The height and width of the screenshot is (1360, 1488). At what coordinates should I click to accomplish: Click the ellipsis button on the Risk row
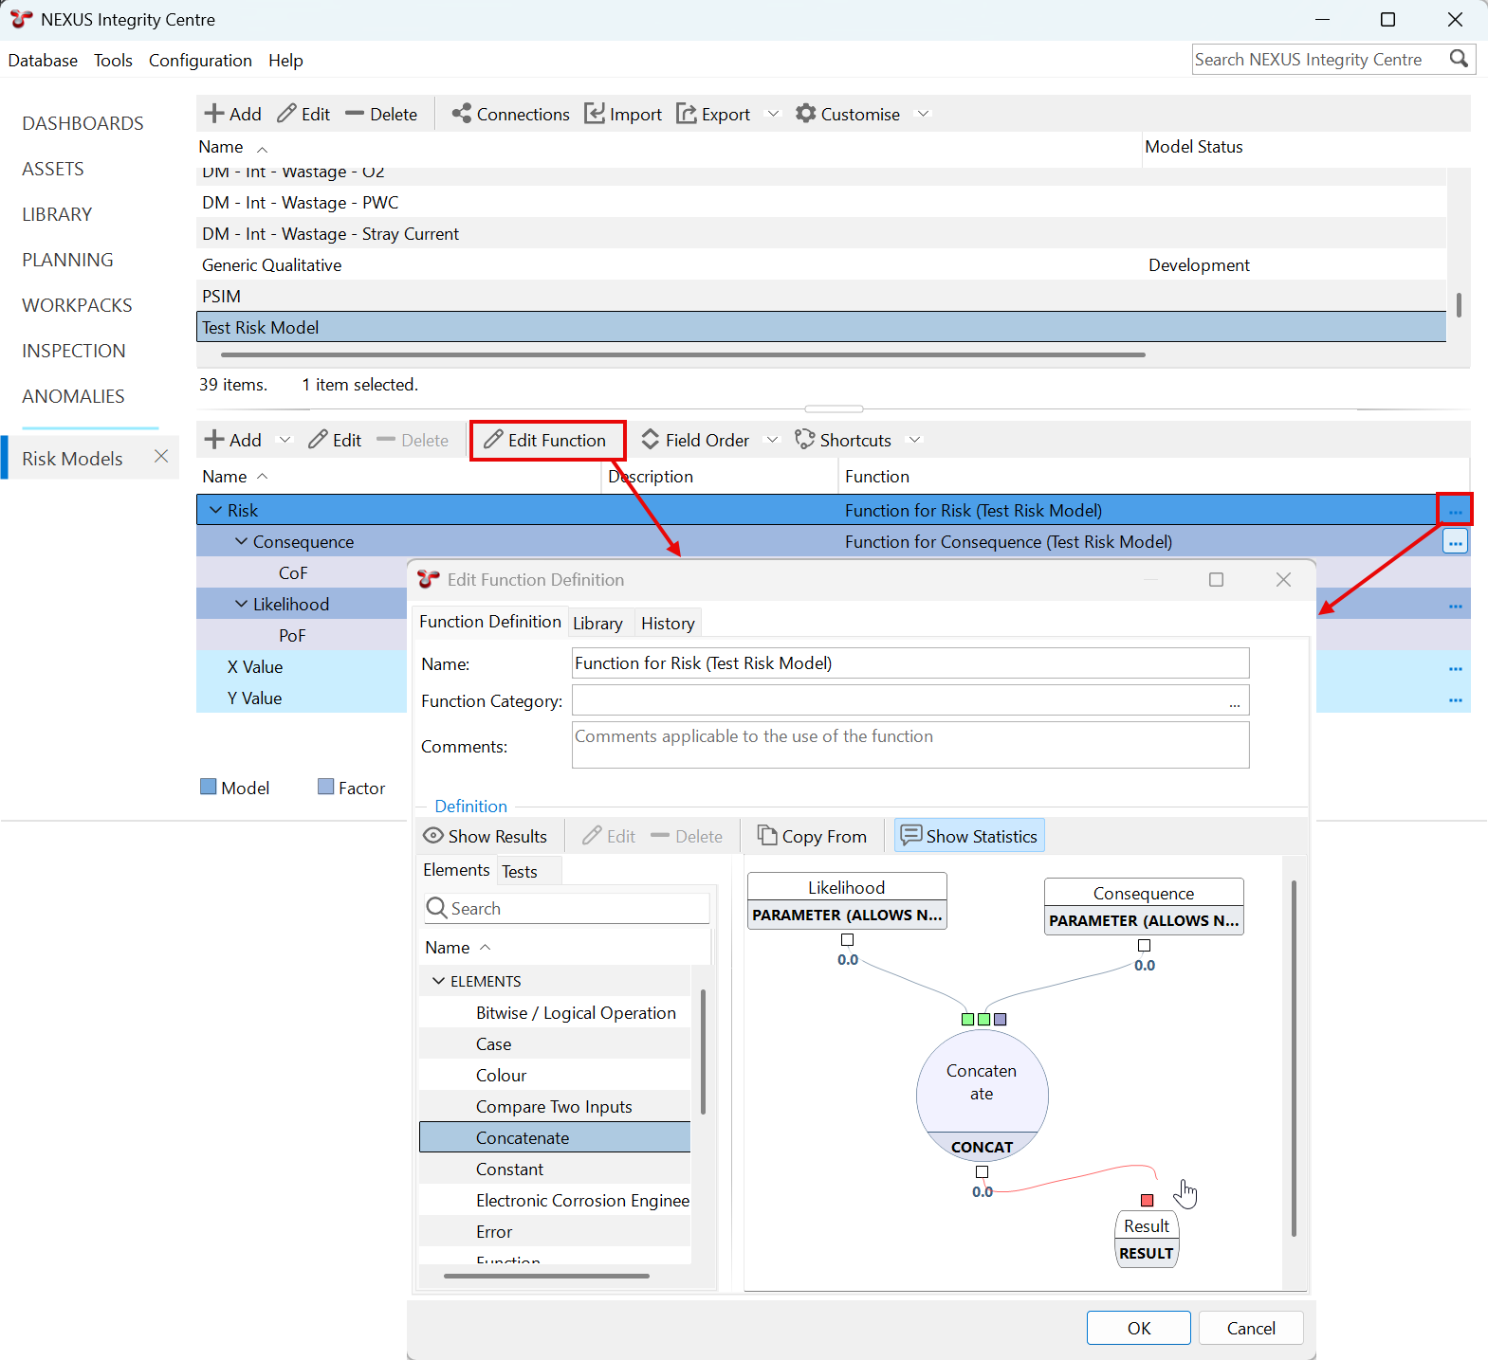pyautogui.click(x=1456, y=511)
